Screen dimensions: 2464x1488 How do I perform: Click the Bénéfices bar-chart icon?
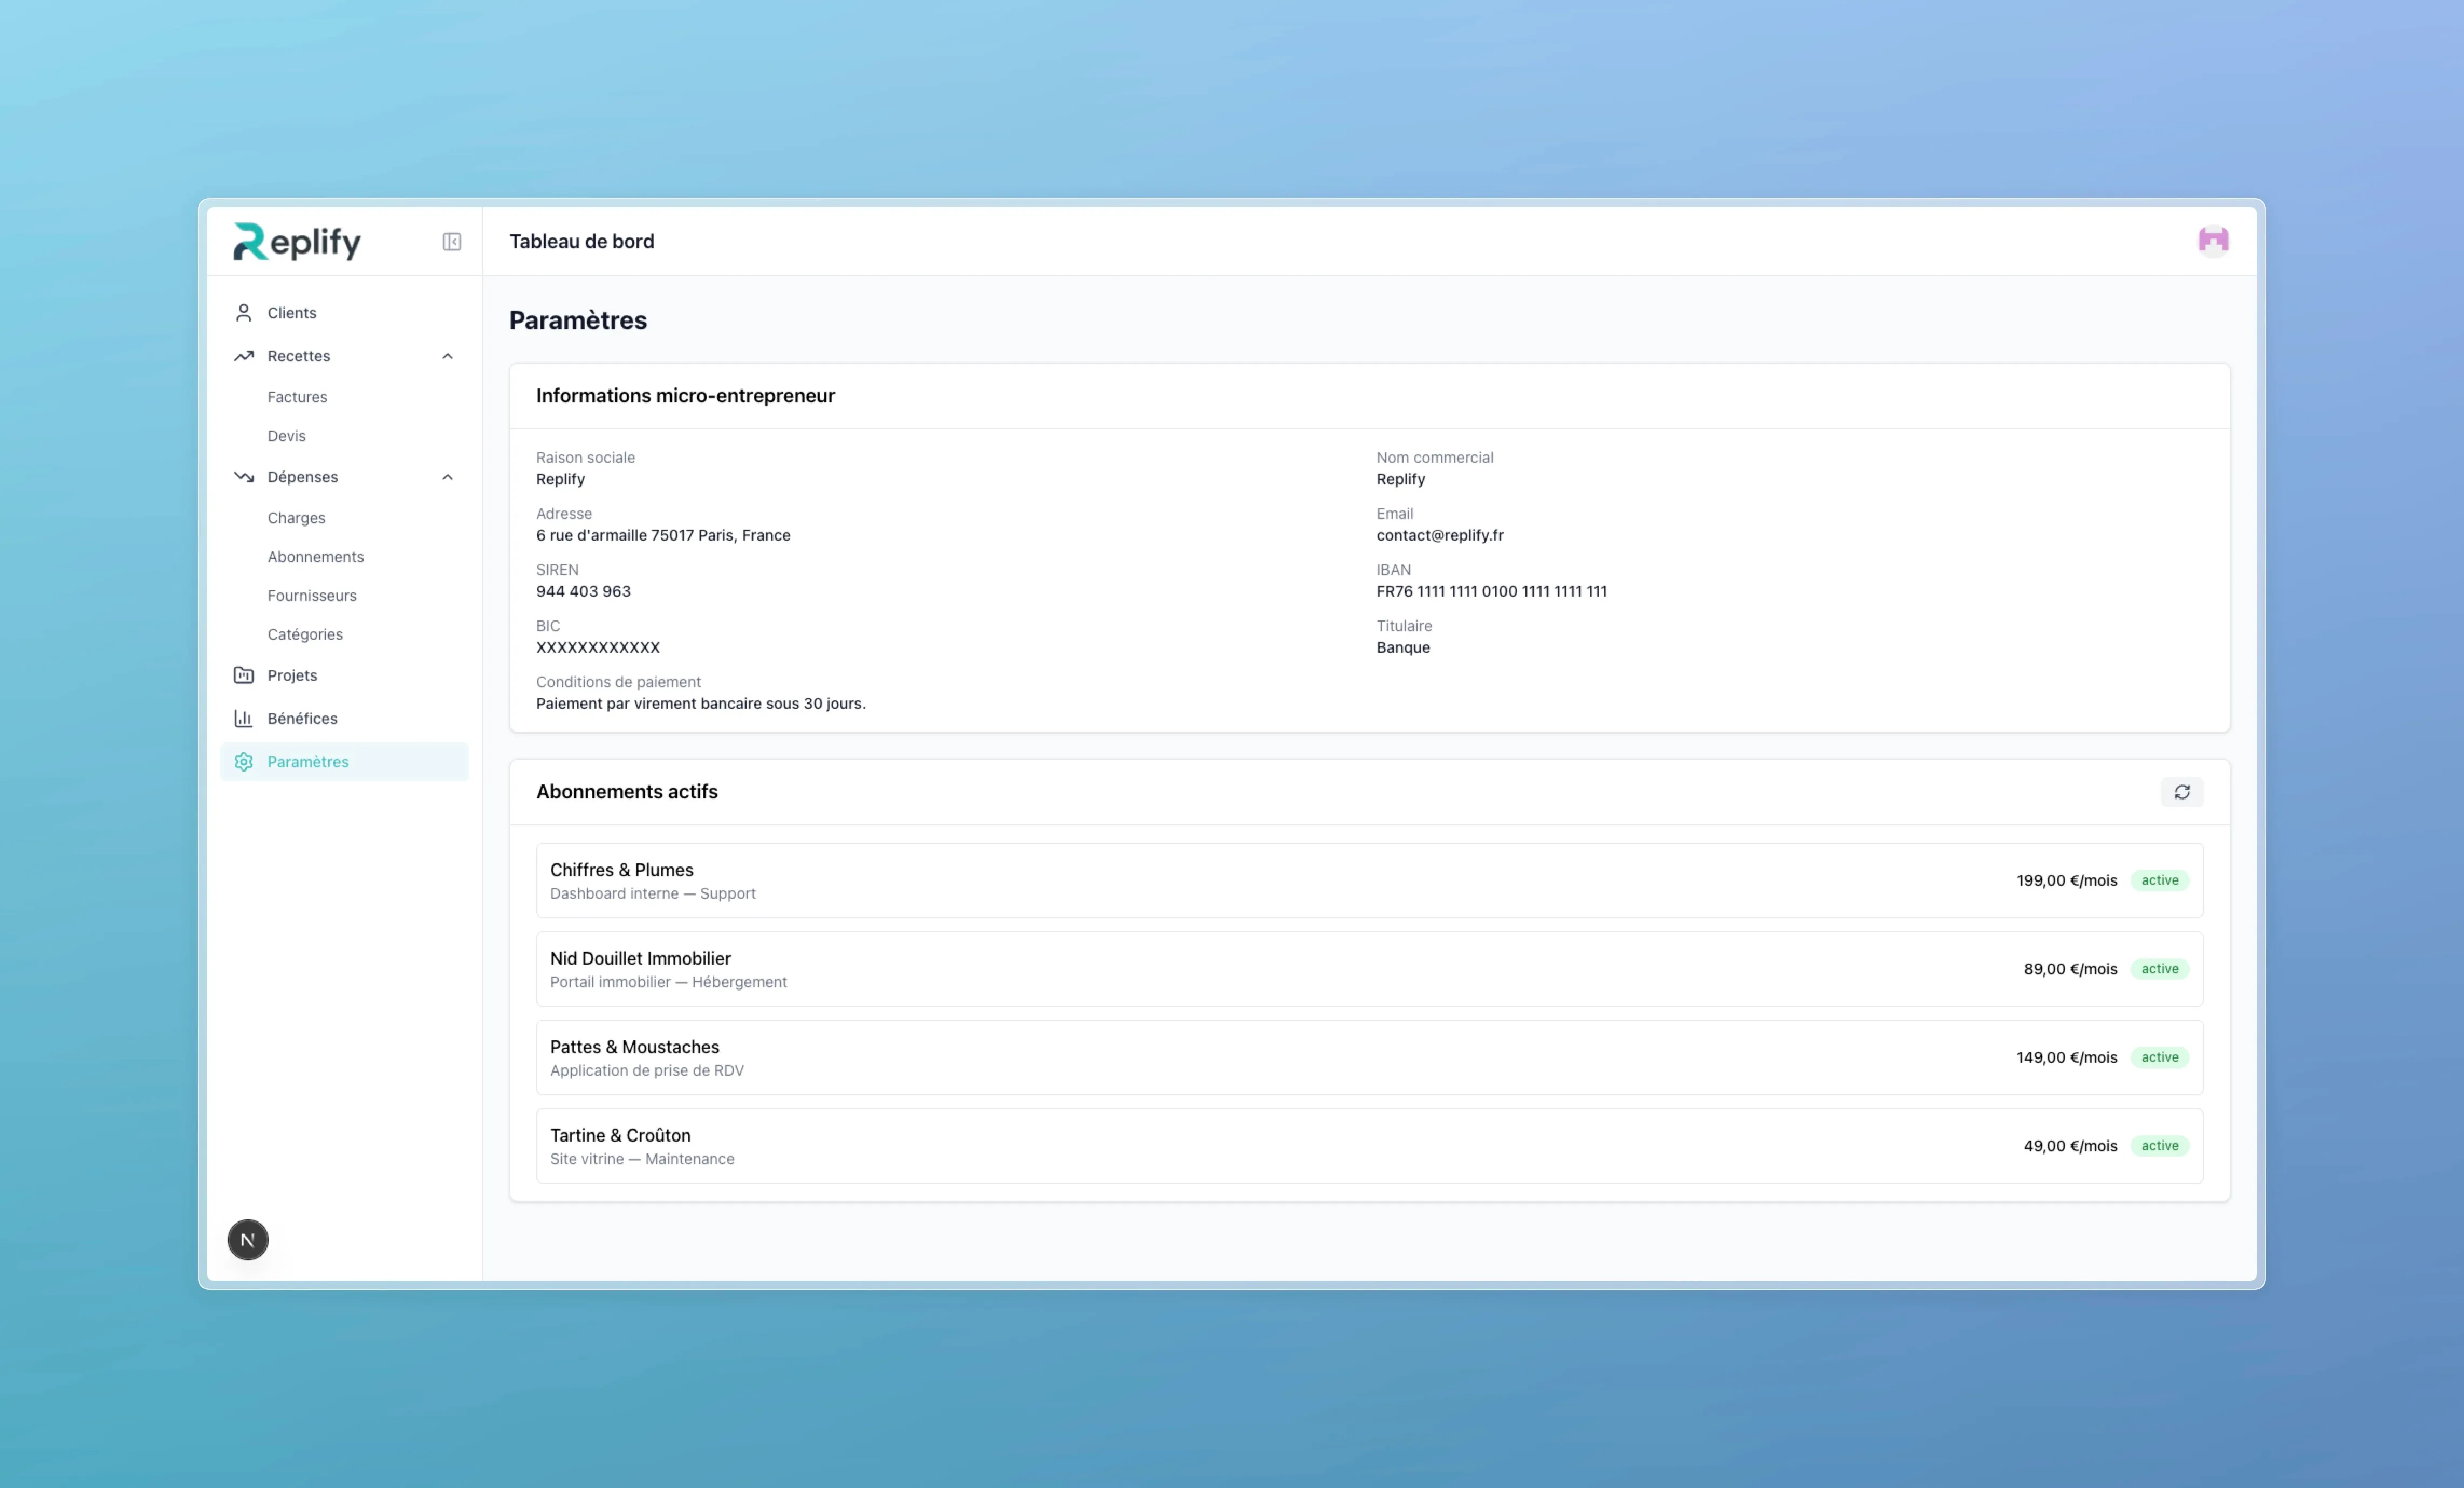pyautogui.click(x=243, y=718)
